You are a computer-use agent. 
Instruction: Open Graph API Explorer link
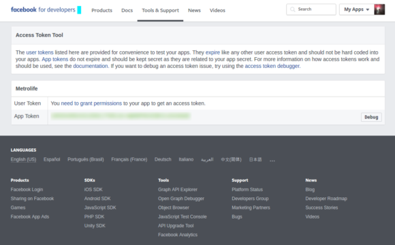[178, 189]
